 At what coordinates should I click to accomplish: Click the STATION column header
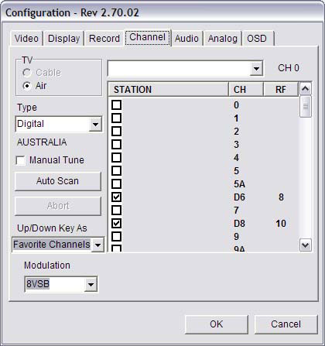click(168, 90)
